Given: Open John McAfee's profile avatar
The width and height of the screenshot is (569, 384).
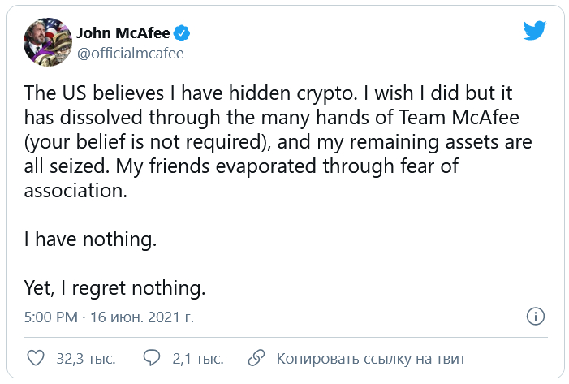Looking at the screenshot, I should pos(46,42).
